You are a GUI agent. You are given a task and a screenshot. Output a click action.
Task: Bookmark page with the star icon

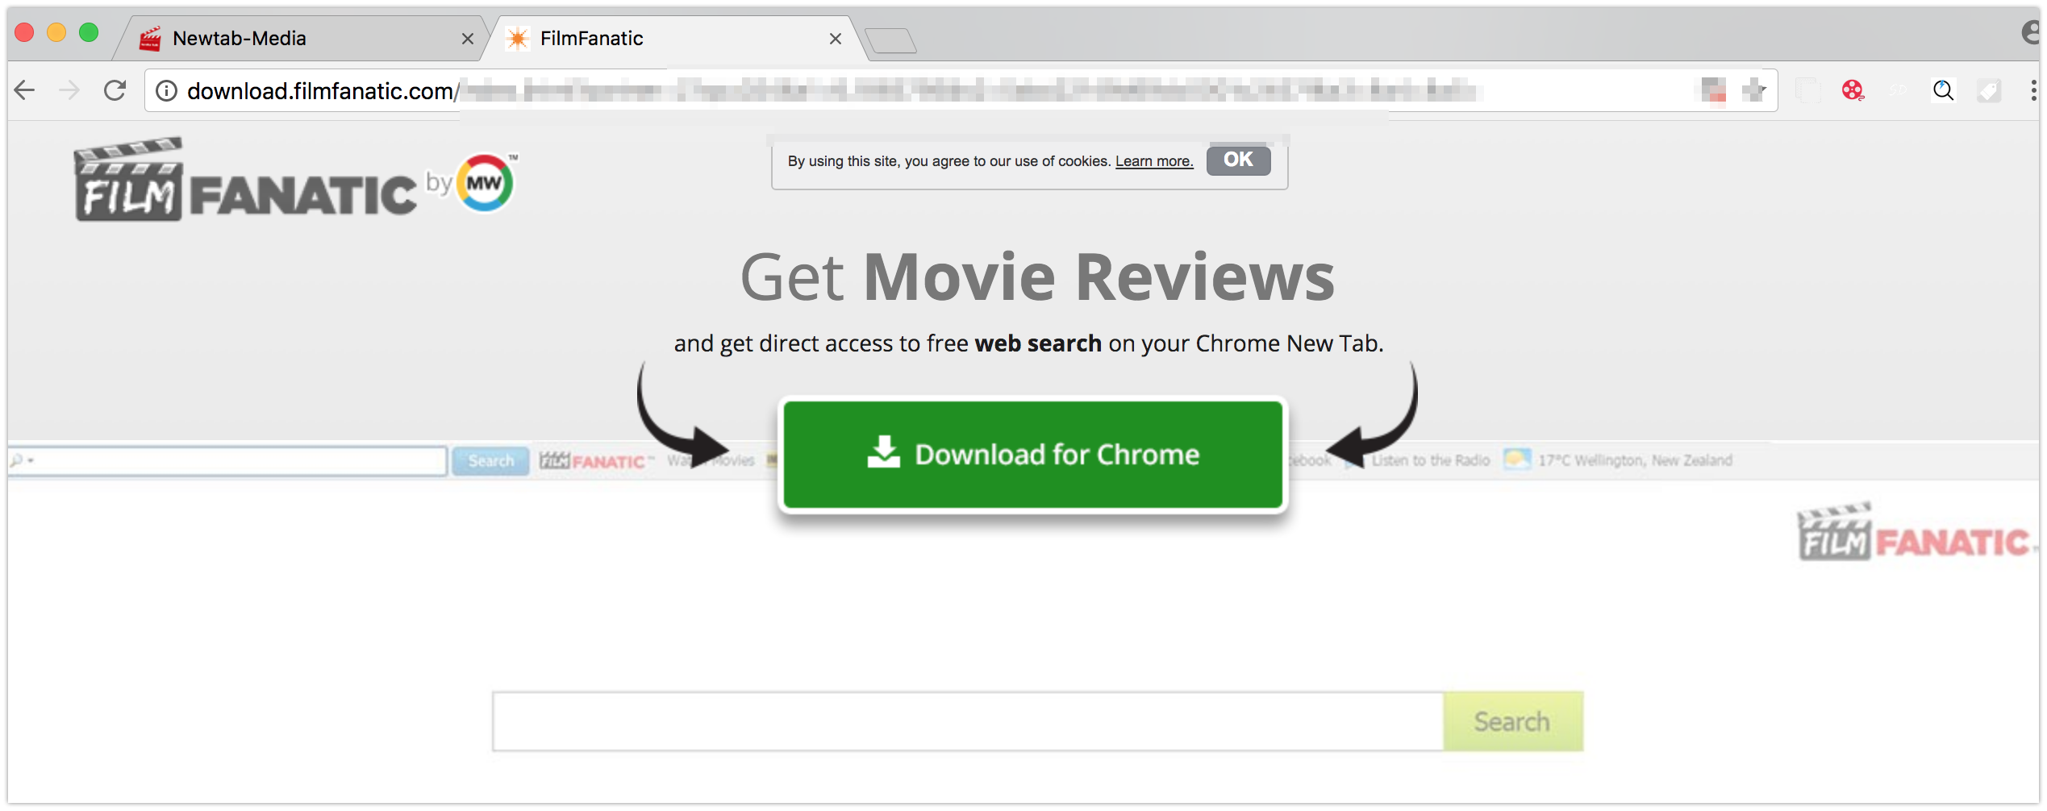(x=1753, y=90)
